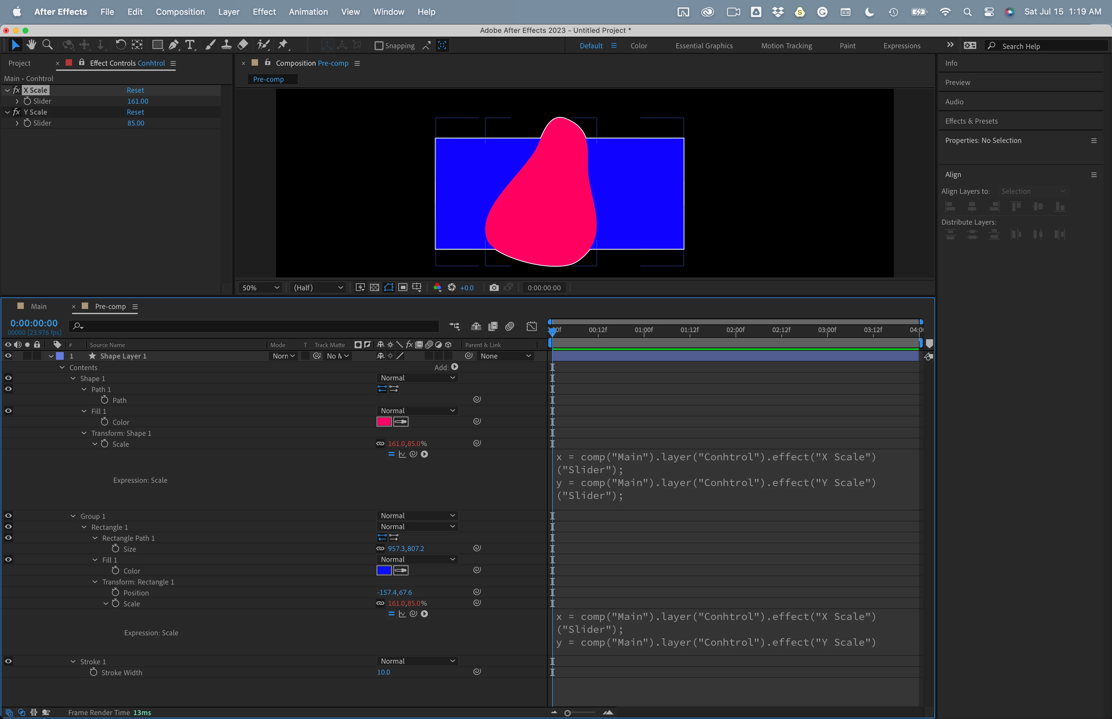Take snapshot with camera icon
This screenshot has height=719, width=1112.
coord(494,288)
